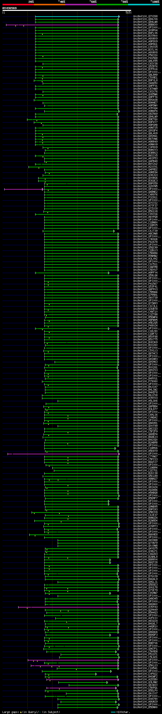Click hit UniRef100_A7TF37
Screen dimensions: 162x714
[145, 206]
